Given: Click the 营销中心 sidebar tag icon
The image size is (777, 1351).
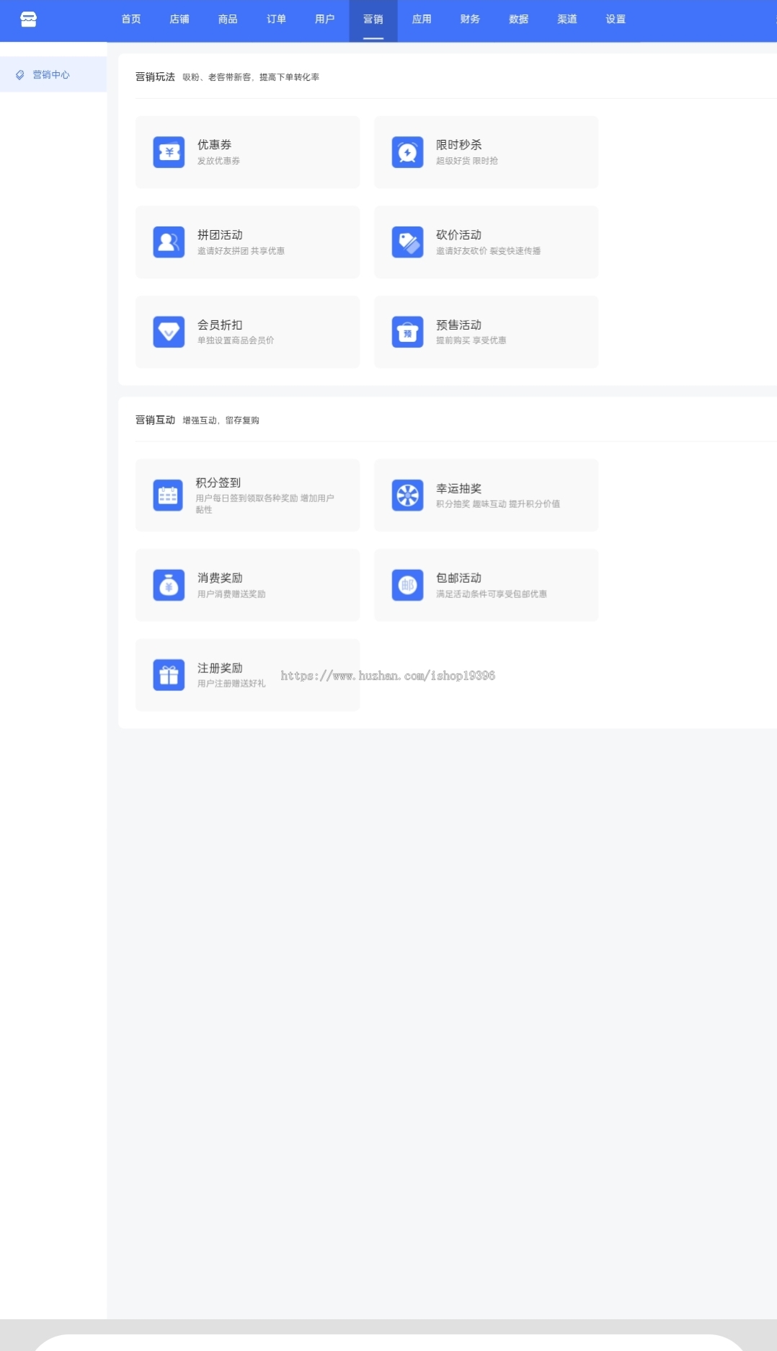Looking at the screenshot, I should tap(20, 74).
